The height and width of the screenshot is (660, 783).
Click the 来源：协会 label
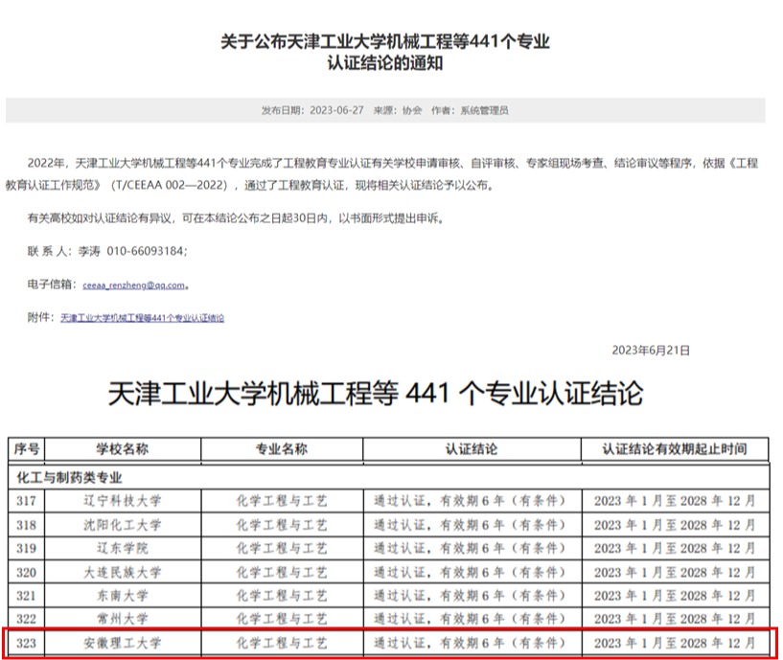pos(397,110)
